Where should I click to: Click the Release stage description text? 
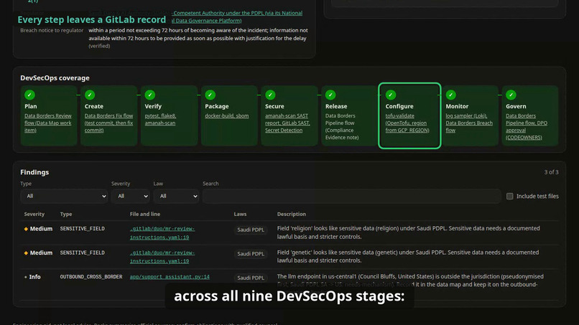(342, 126)
